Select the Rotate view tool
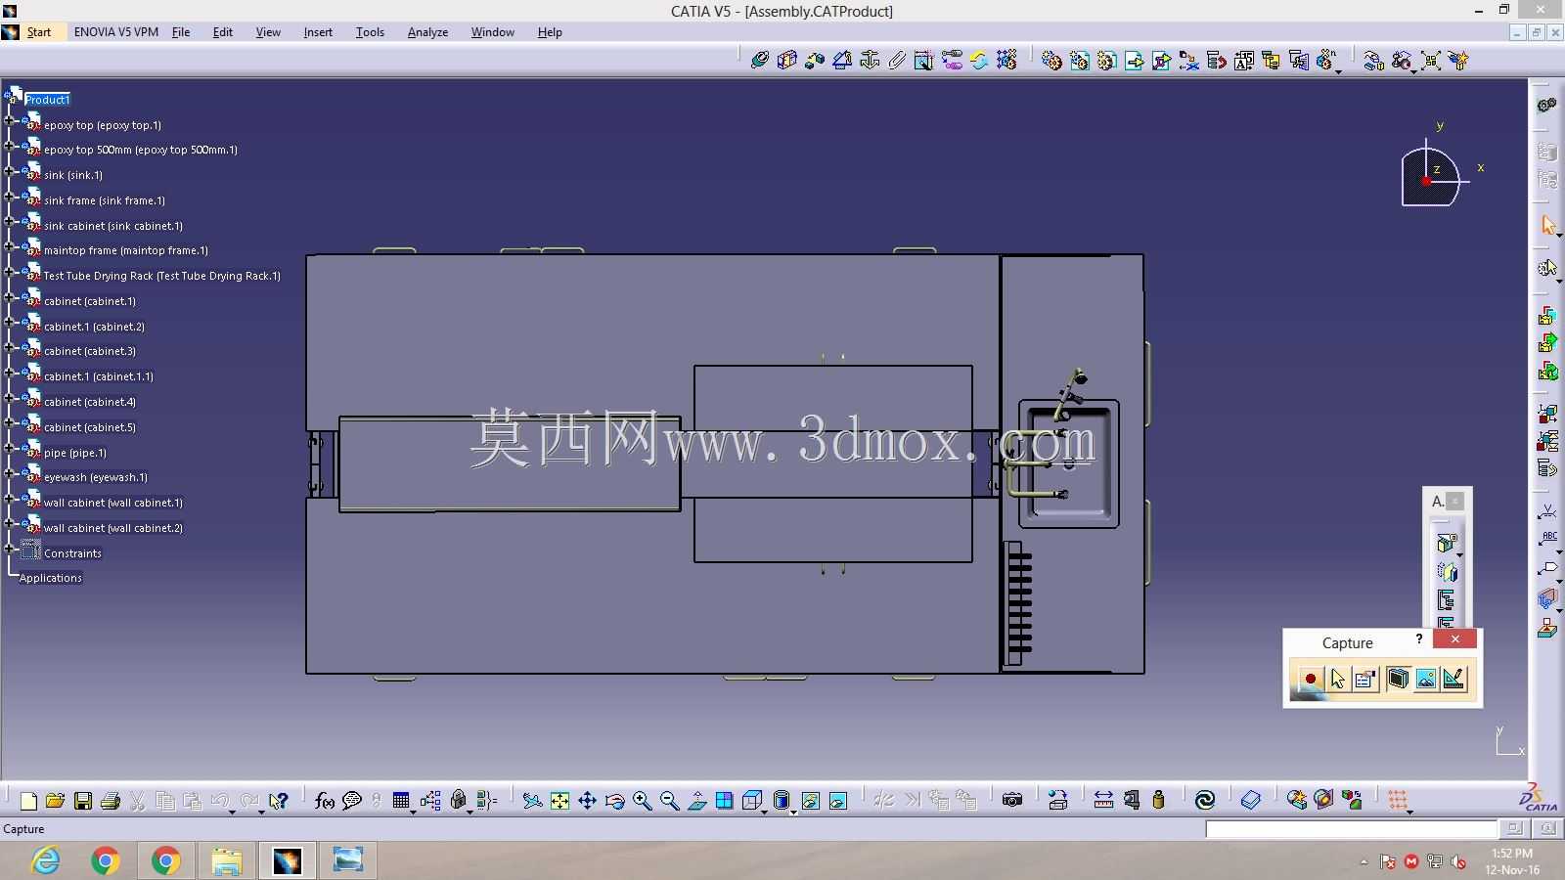Screen dimensions: 1565x880 pyautogui.click(x=614, y=801)
